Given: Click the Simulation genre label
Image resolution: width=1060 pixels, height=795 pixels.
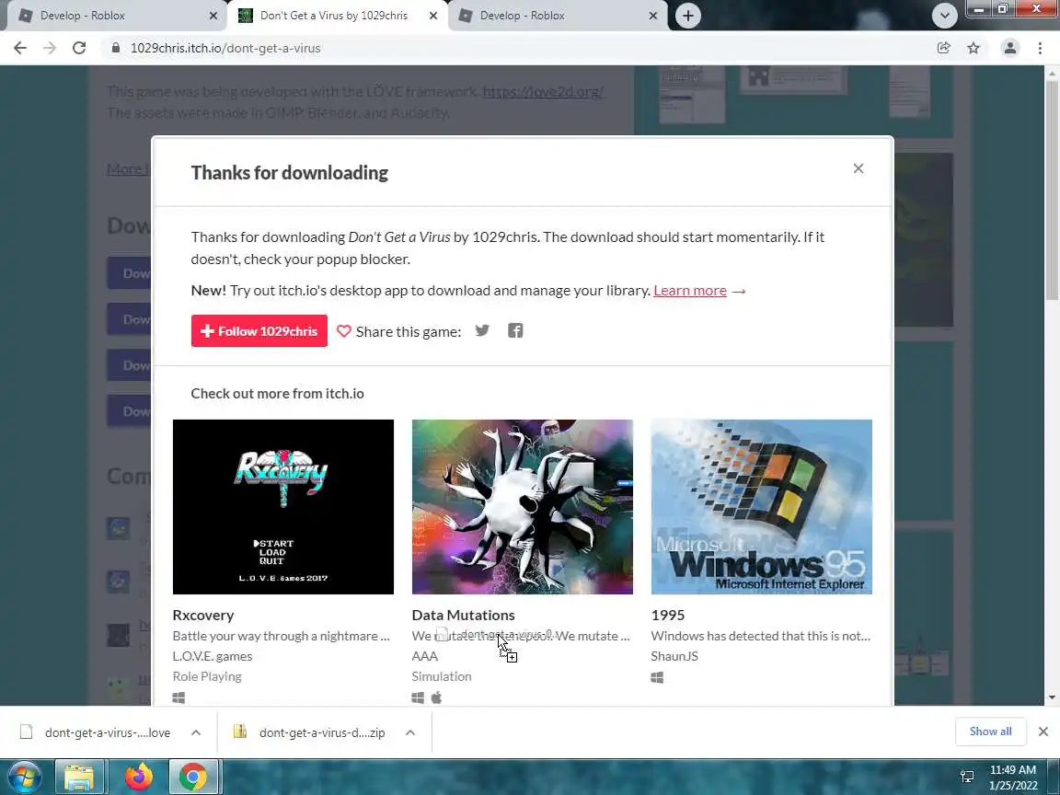Looking at the screenshot, I should tap(442, 676).
